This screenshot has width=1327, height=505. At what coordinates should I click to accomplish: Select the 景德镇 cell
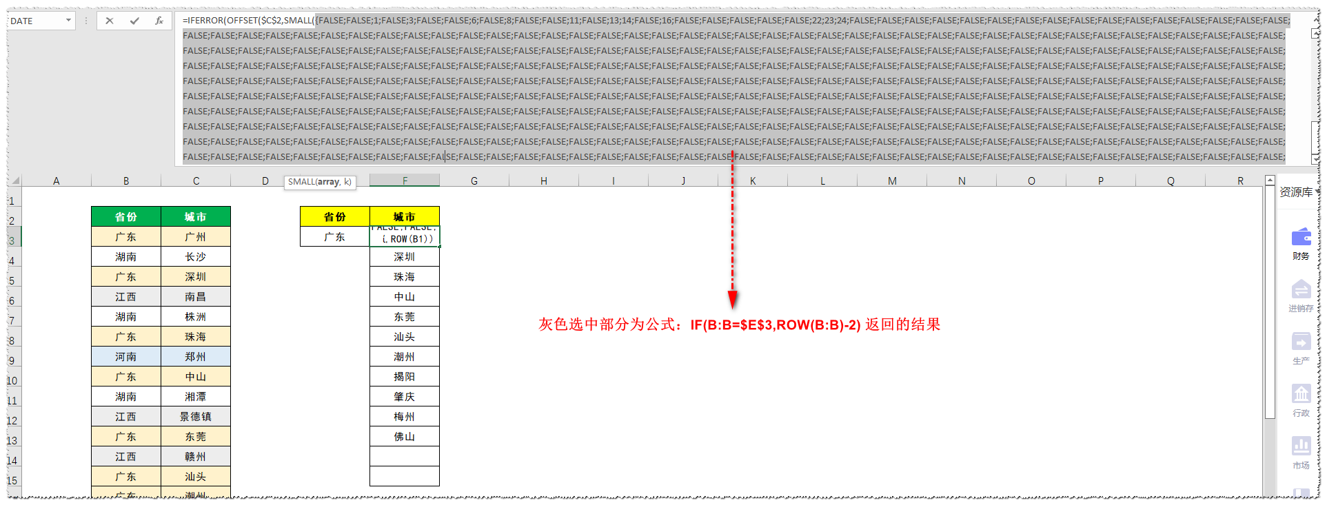pyautogui.click(x=196, y=416)
